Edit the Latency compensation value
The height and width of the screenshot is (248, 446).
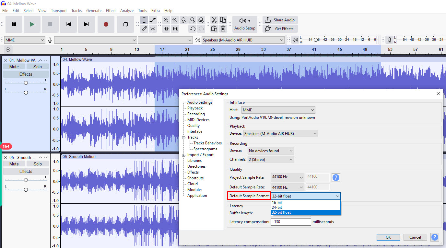(x=290, y=221)
